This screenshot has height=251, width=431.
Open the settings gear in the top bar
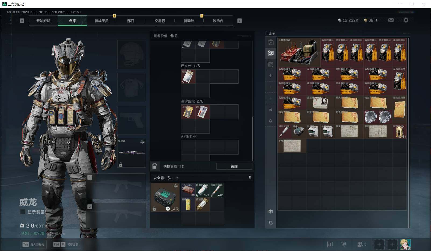[406, 20]
